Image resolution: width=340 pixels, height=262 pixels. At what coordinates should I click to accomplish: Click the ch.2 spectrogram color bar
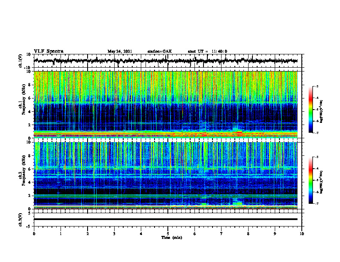tap(310, 180)
